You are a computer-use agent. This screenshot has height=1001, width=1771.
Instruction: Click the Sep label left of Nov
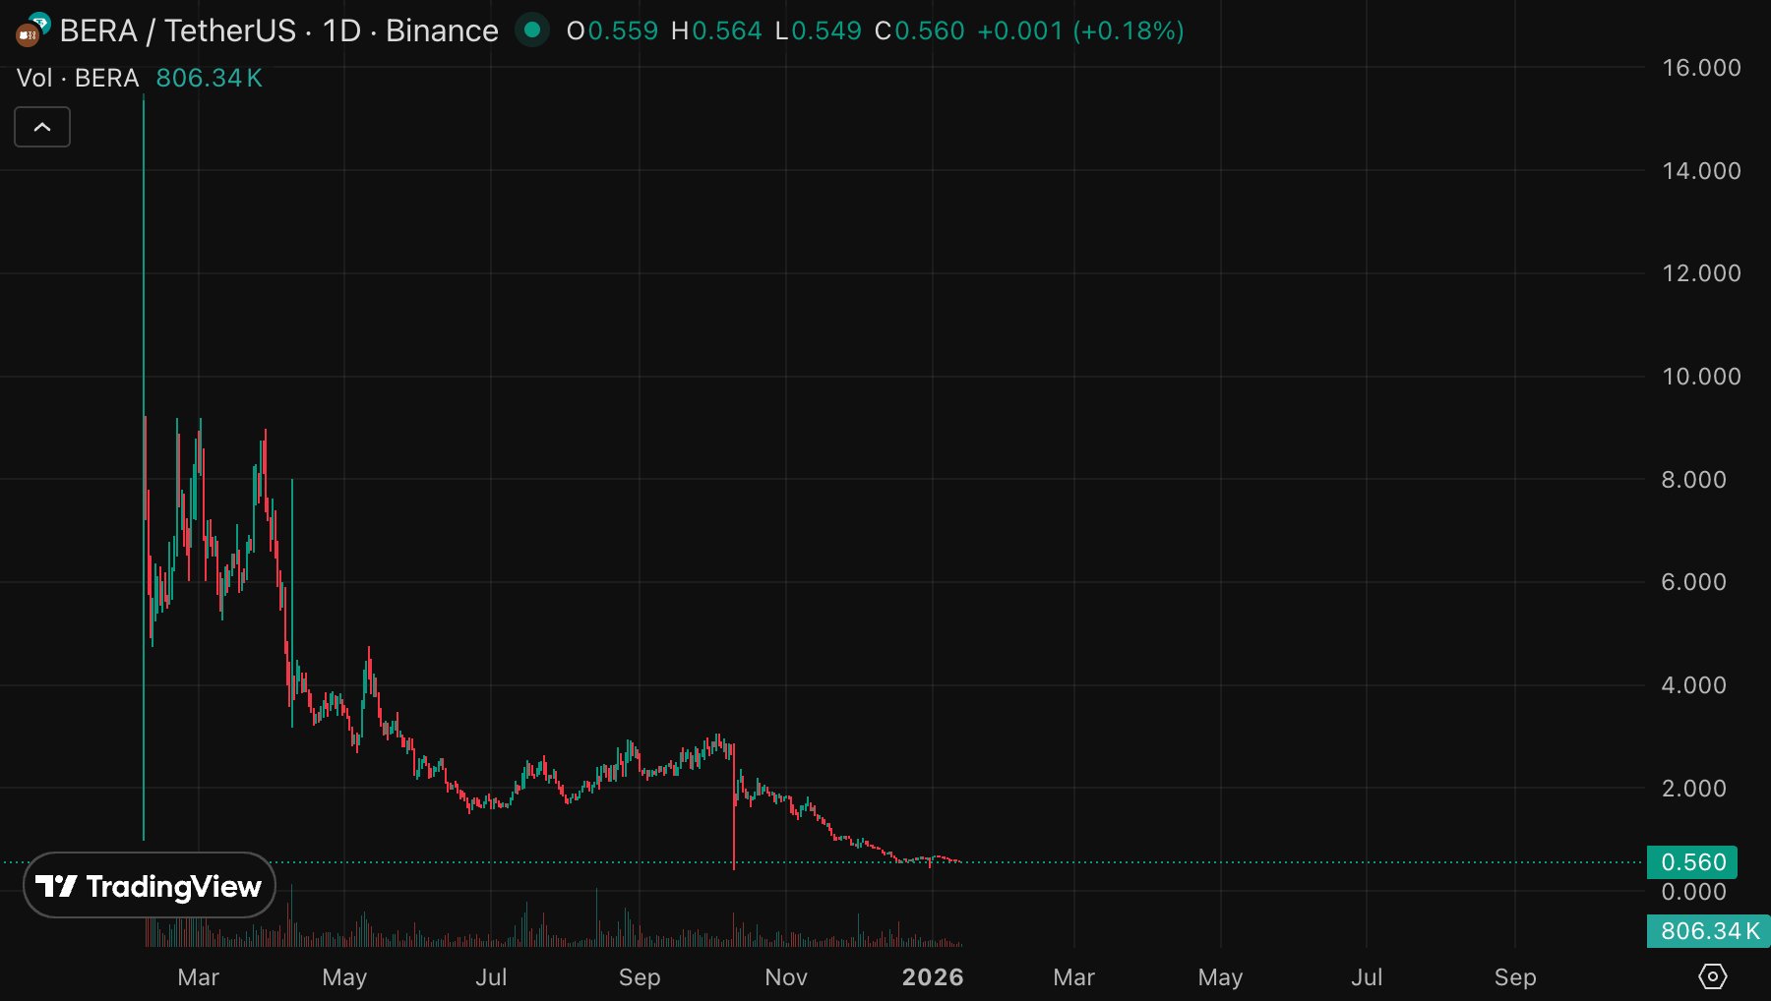pyautogui.click(x=640, y=977)
